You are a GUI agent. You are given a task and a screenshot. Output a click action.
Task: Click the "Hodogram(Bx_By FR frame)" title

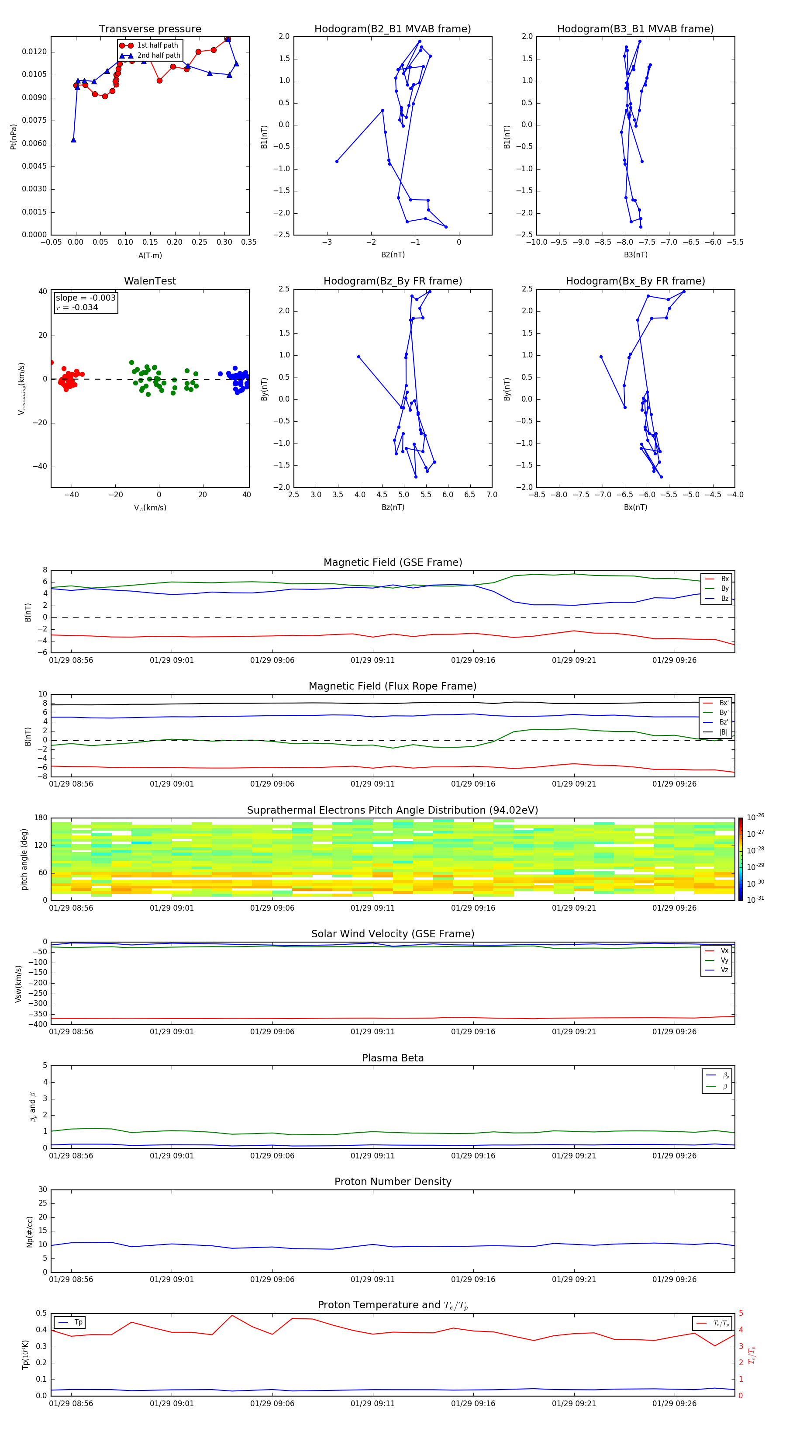point(635,281)
